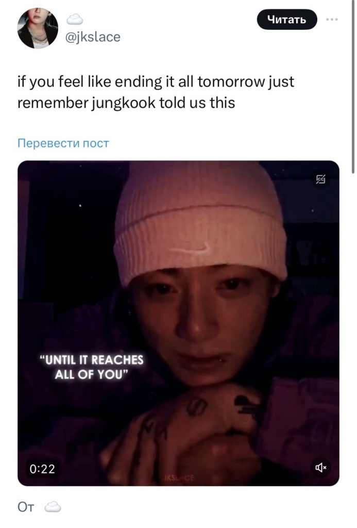
Task: Click the cloud emoji display name above the handle
Action: click(74, 20)
